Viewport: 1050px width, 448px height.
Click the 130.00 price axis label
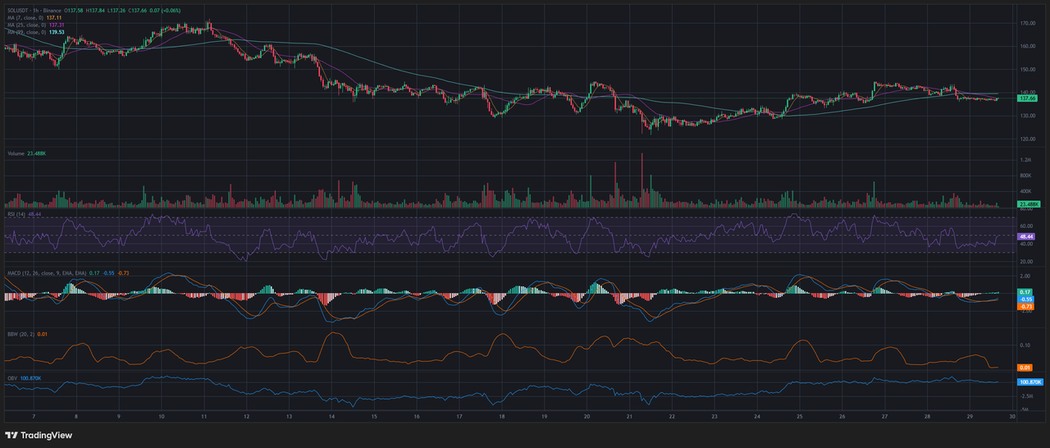point(1028,116)
